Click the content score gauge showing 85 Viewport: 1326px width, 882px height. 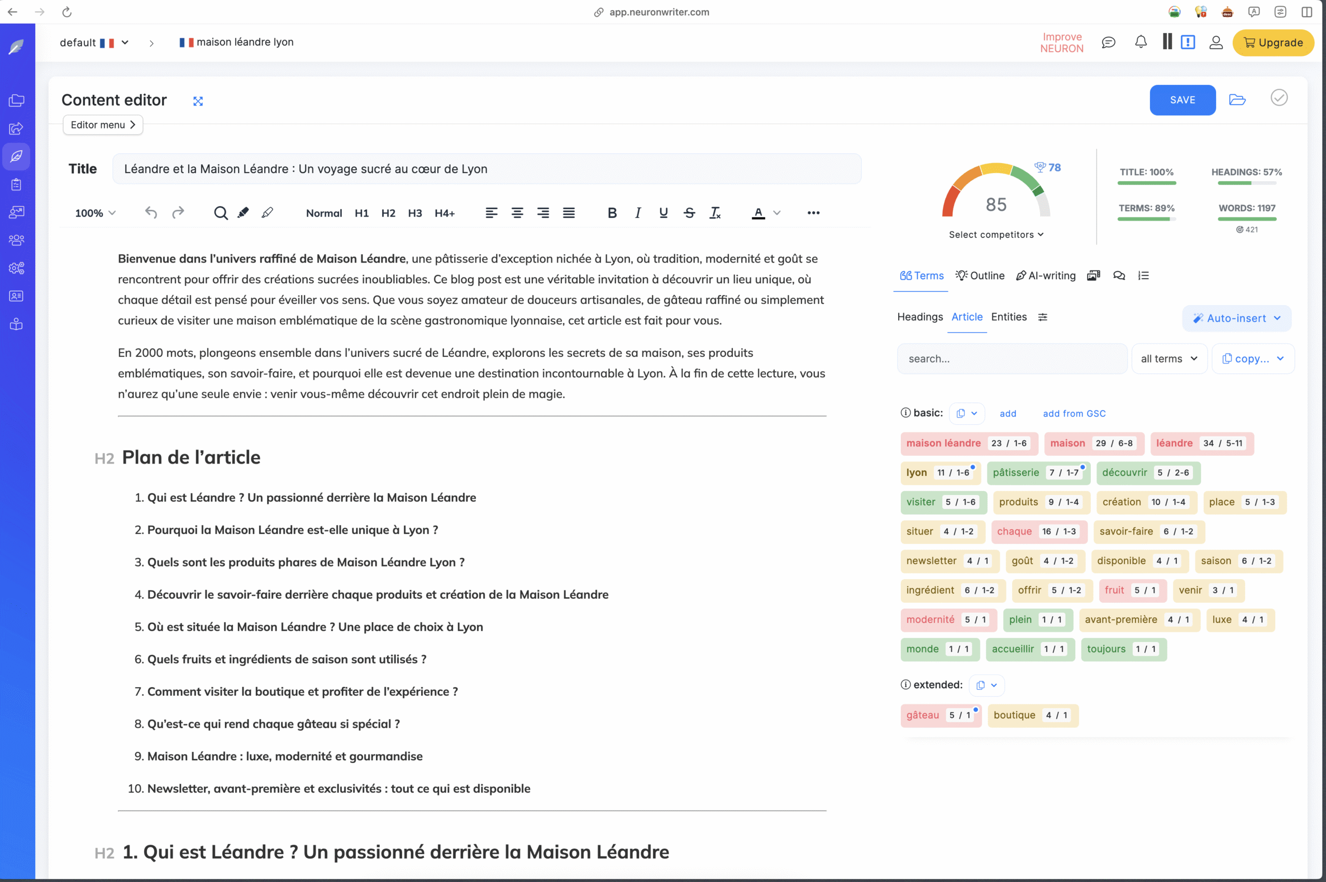tap(996, 191)
